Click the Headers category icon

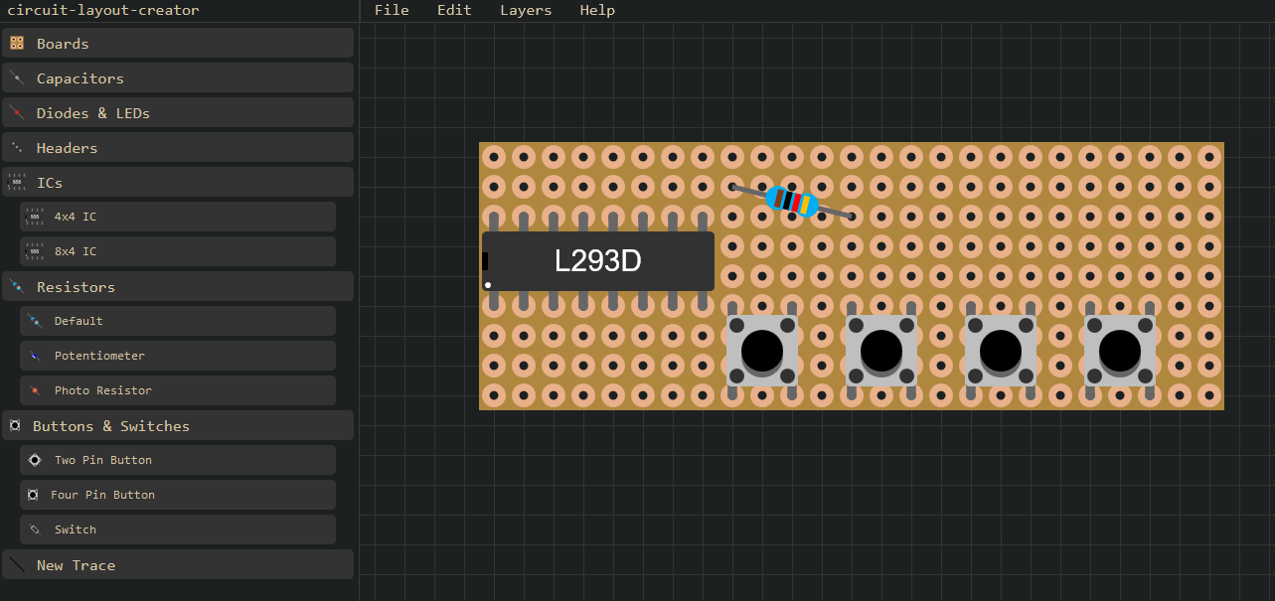point(17,148)
